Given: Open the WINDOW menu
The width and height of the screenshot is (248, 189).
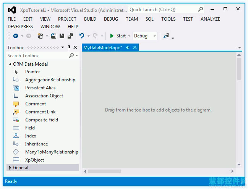Looking at the screenshot, I should tap(50, 27).
